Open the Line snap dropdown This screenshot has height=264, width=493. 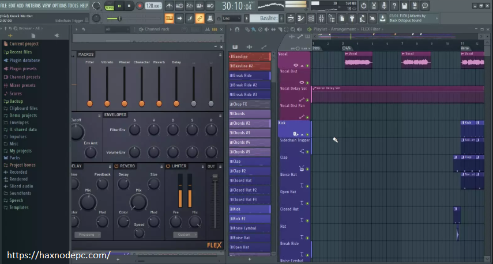click(x=231, y=18)
